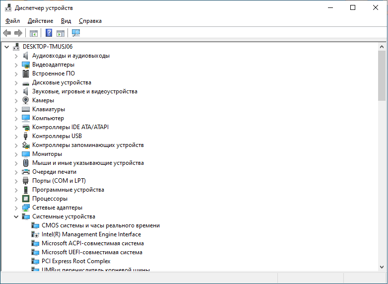The width and height of the screenshot is (388, 284).
Task: Click the vertical scrollbar down arrow
Action: click(x=382, y=267)
